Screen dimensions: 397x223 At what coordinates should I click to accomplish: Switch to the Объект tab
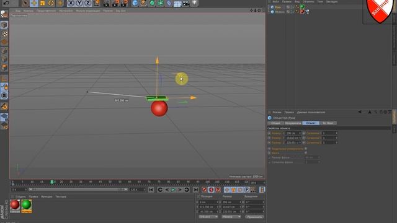[x=311, y=123]
